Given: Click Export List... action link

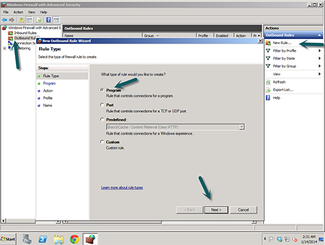Looking at the screenshot, I should pos(283,90).
